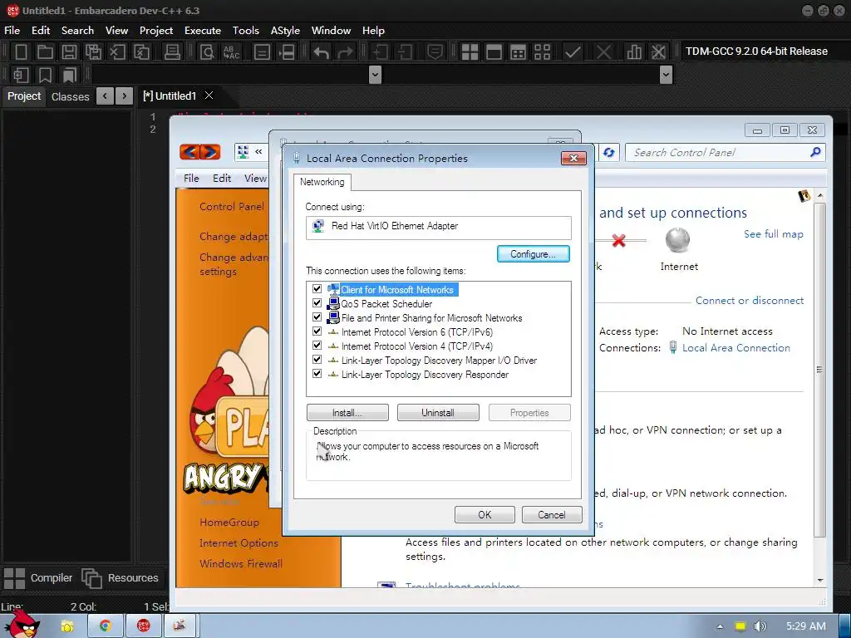Select the Networking tab in Properties dialog

click(x=322, y=182)
